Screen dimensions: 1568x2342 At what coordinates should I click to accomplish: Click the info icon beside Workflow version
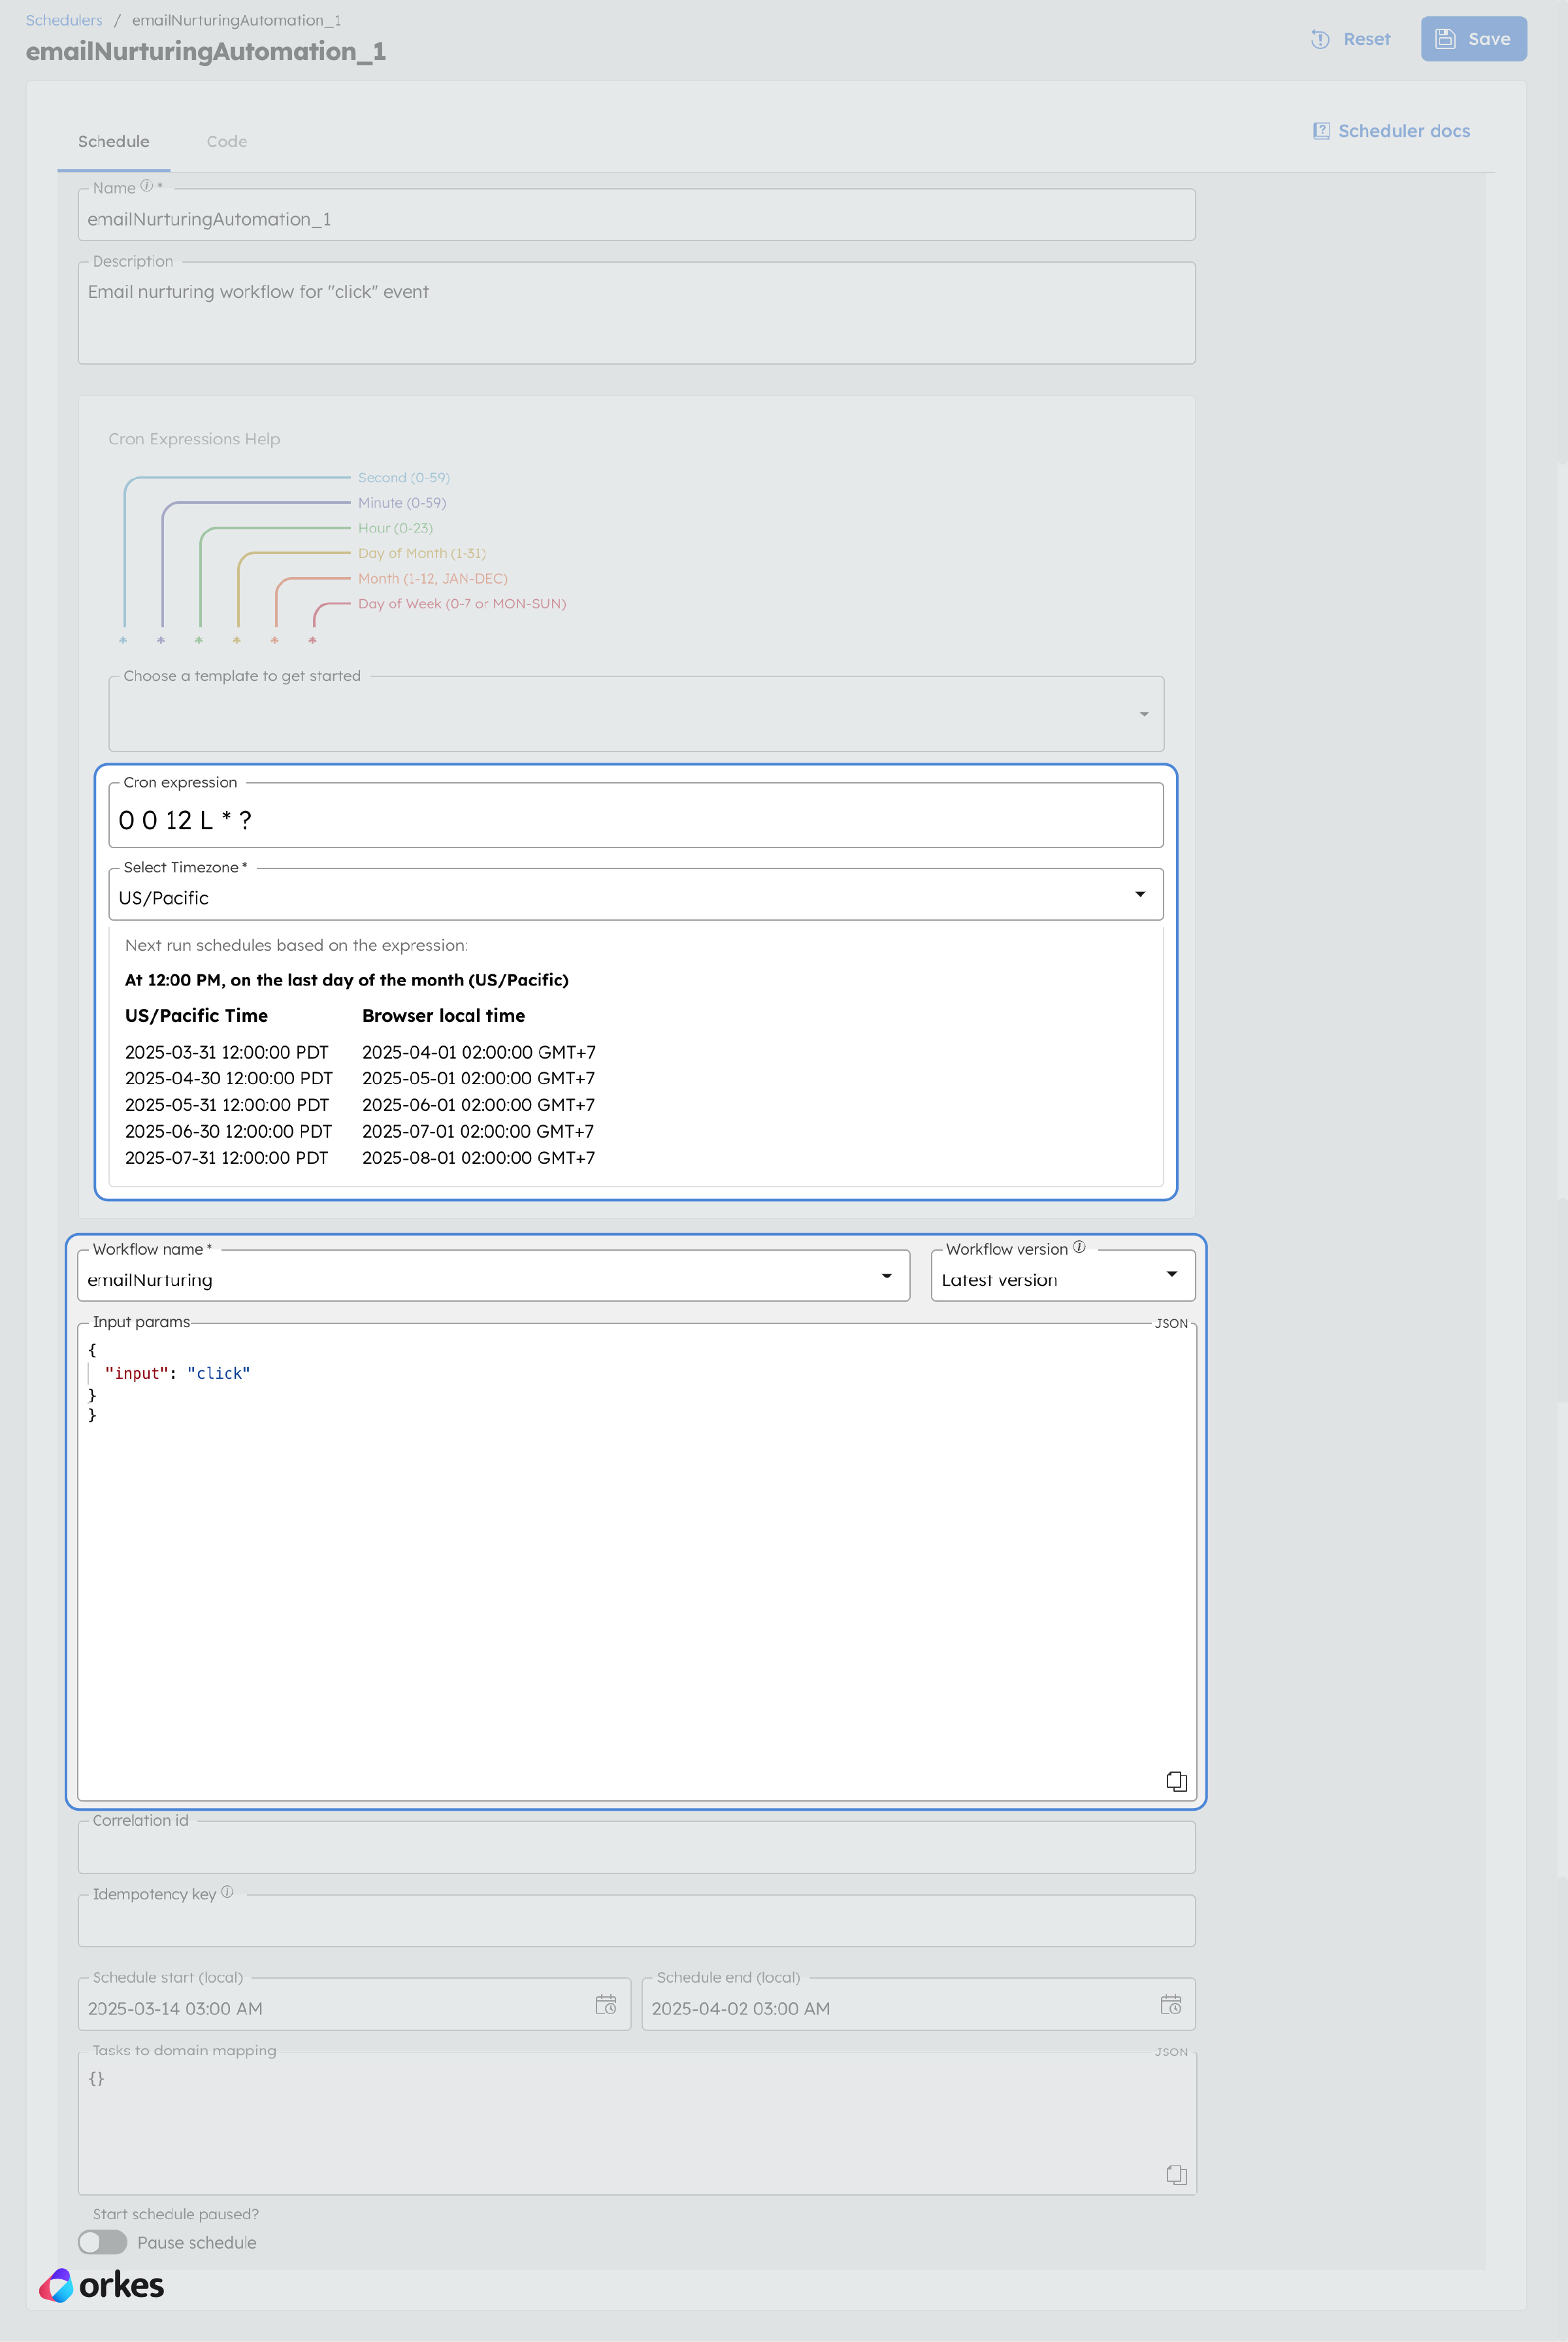(x=1079, y=1247)
